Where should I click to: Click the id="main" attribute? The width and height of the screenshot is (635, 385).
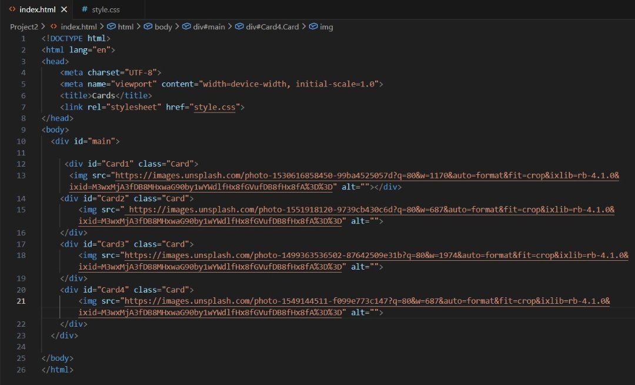click(x=94, y=141)
